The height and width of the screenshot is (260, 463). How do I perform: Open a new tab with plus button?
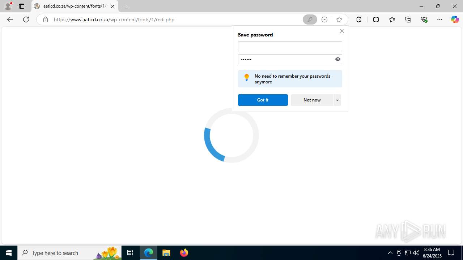tap(126, 6)
